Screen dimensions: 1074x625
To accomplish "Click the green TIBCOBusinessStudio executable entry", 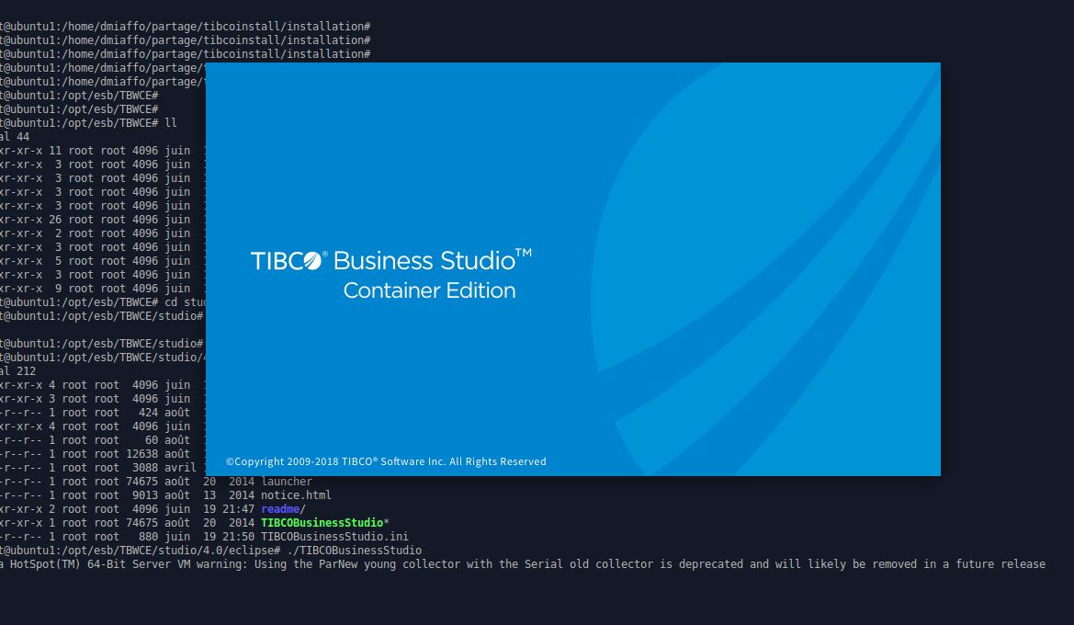I will [322, 522].
